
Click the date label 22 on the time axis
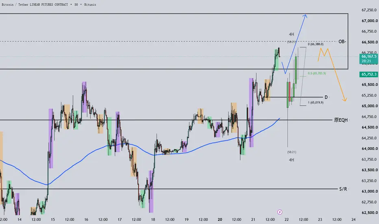click(x=287, y=220)
